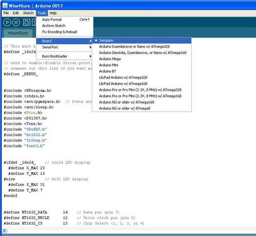Expand the Board submenu

coord(64,41)
